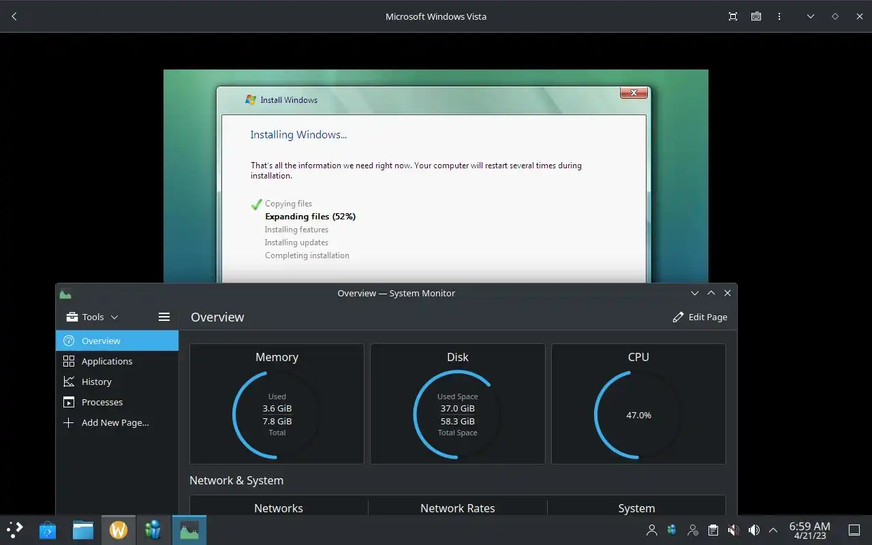Open the audio volume tray icon
872x545 pixels.
tap(754, 530)
